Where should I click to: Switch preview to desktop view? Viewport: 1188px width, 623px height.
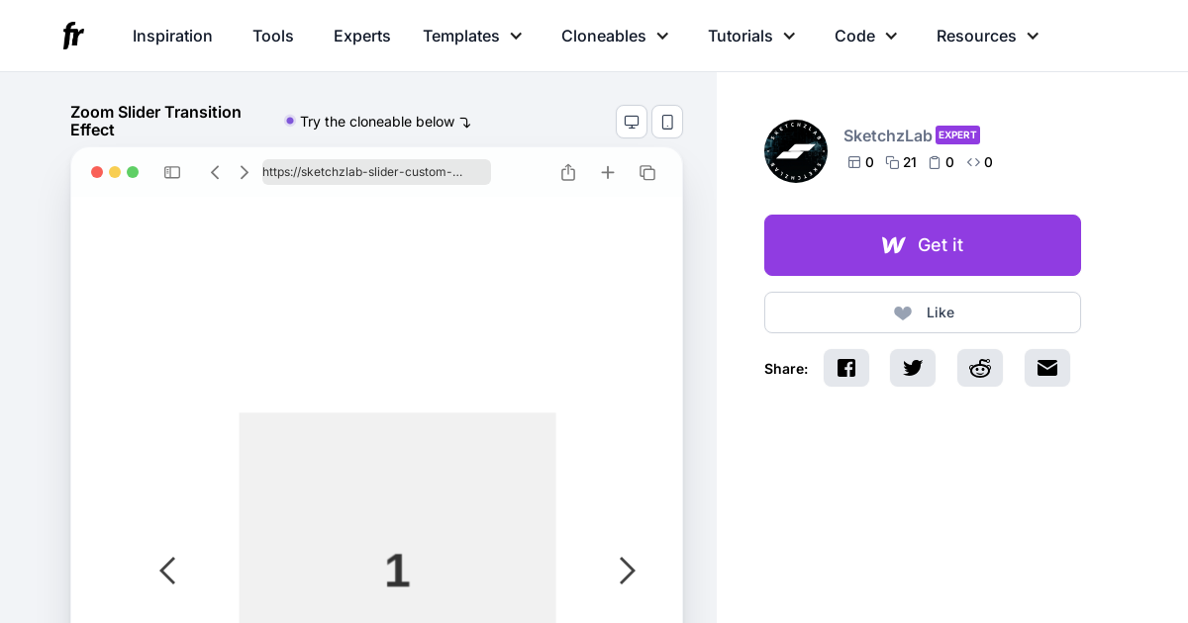coord(632,122)
